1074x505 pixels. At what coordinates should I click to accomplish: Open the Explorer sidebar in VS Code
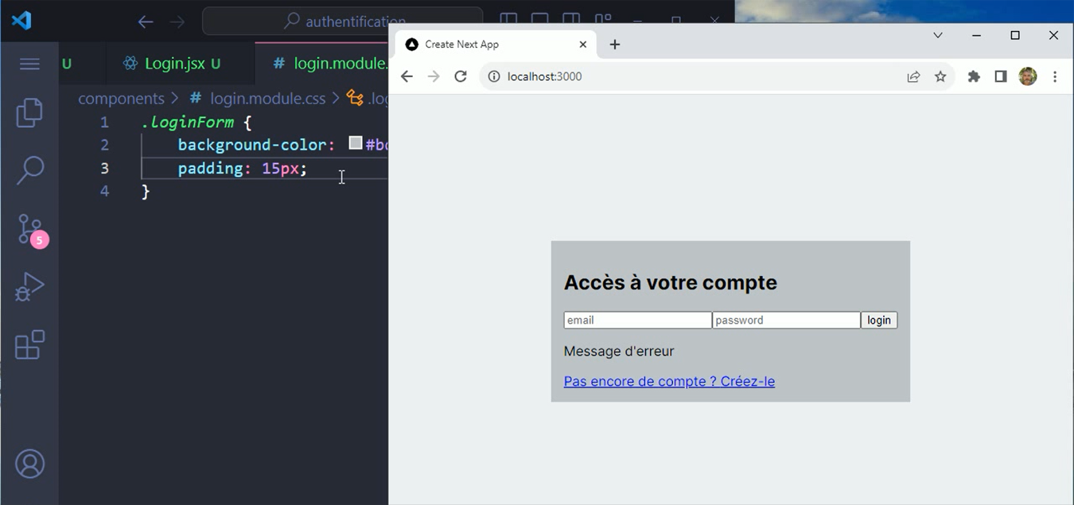coord(29,112)
